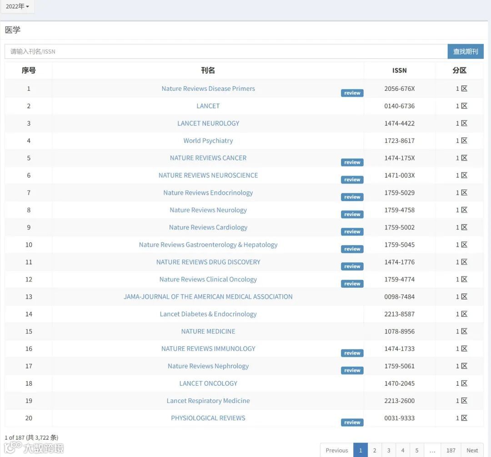The height and width of the screenshot is (457, 491).
Task: Open Nature Reviews Gastroenterology & Hepatology link
Action: pos(208,245)
